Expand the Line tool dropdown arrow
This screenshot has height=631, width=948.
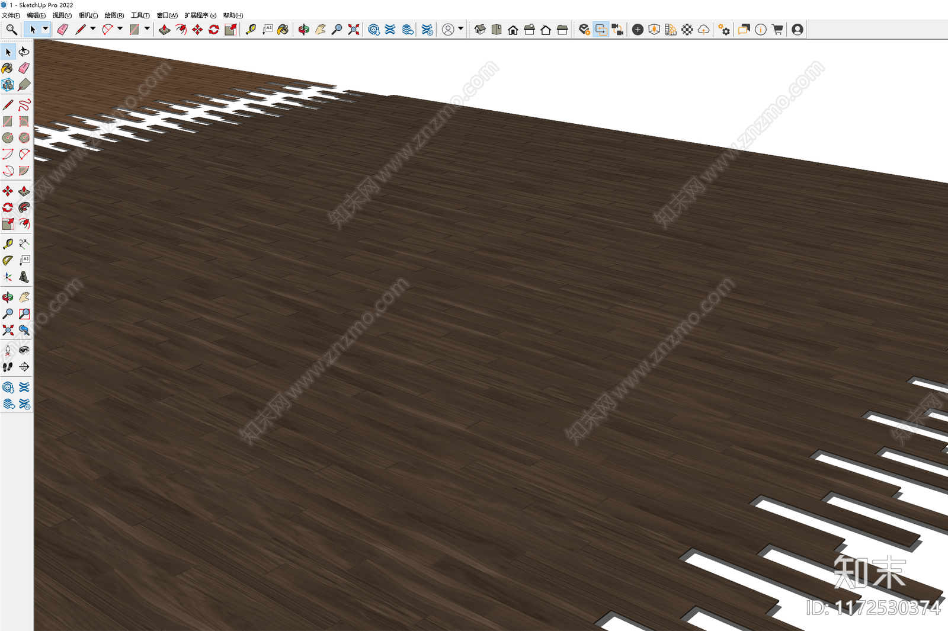click(x=93, y=29)
